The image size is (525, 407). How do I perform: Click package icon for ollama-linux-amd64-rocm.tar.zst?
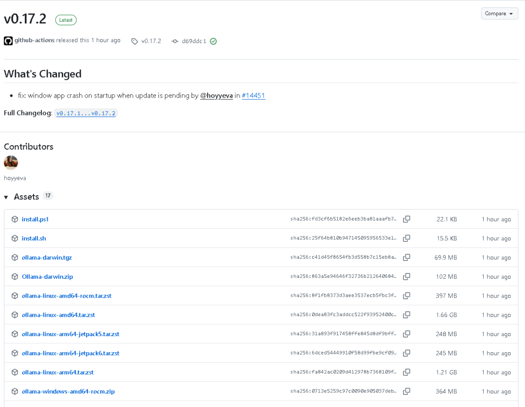(x=15, y=296)
